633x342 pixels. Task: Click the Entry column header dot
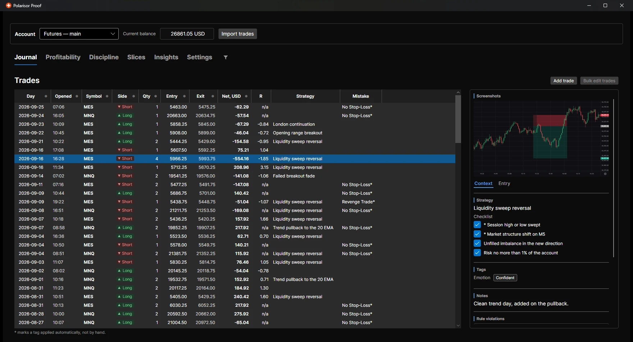pyautogui.click(x=185, y=96)
